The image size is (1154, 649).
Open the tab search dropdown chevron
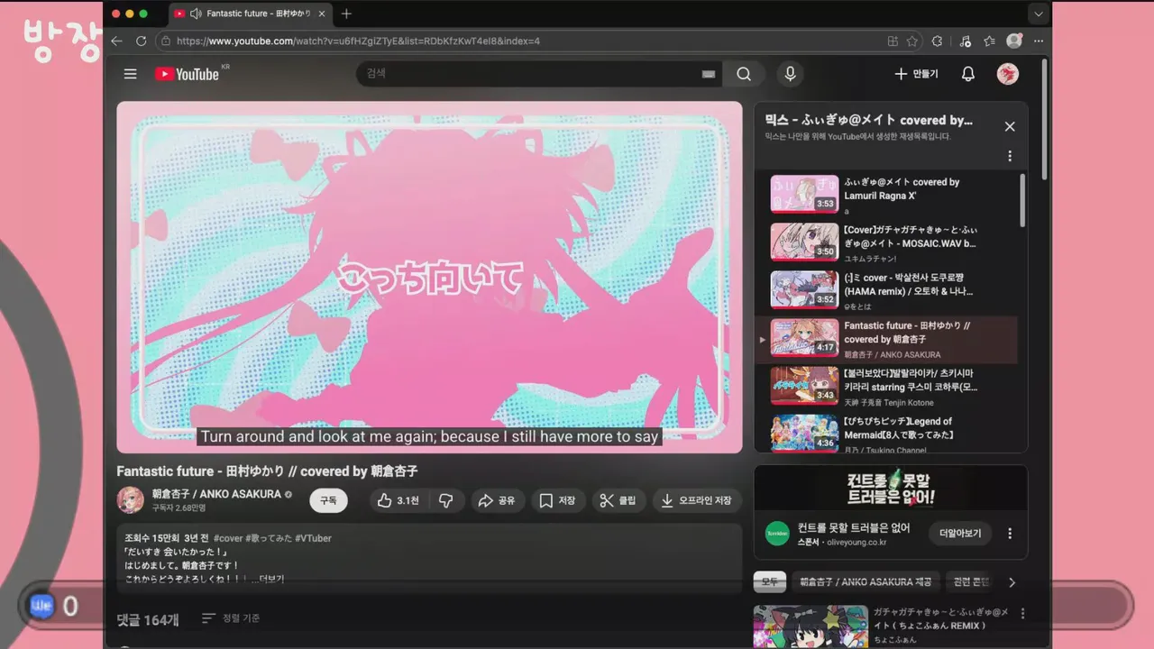coord(1039,14)
